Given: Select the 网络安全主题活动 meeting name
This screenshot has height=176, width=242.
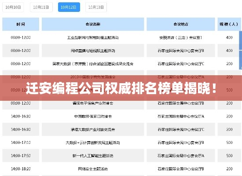Looking at the screenshot, I should (x=93, y=169).
